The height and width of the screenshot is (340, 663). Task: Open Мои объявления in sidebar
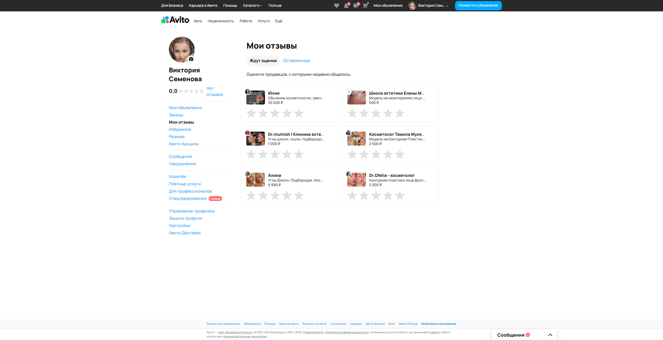(x=185, y=108)
